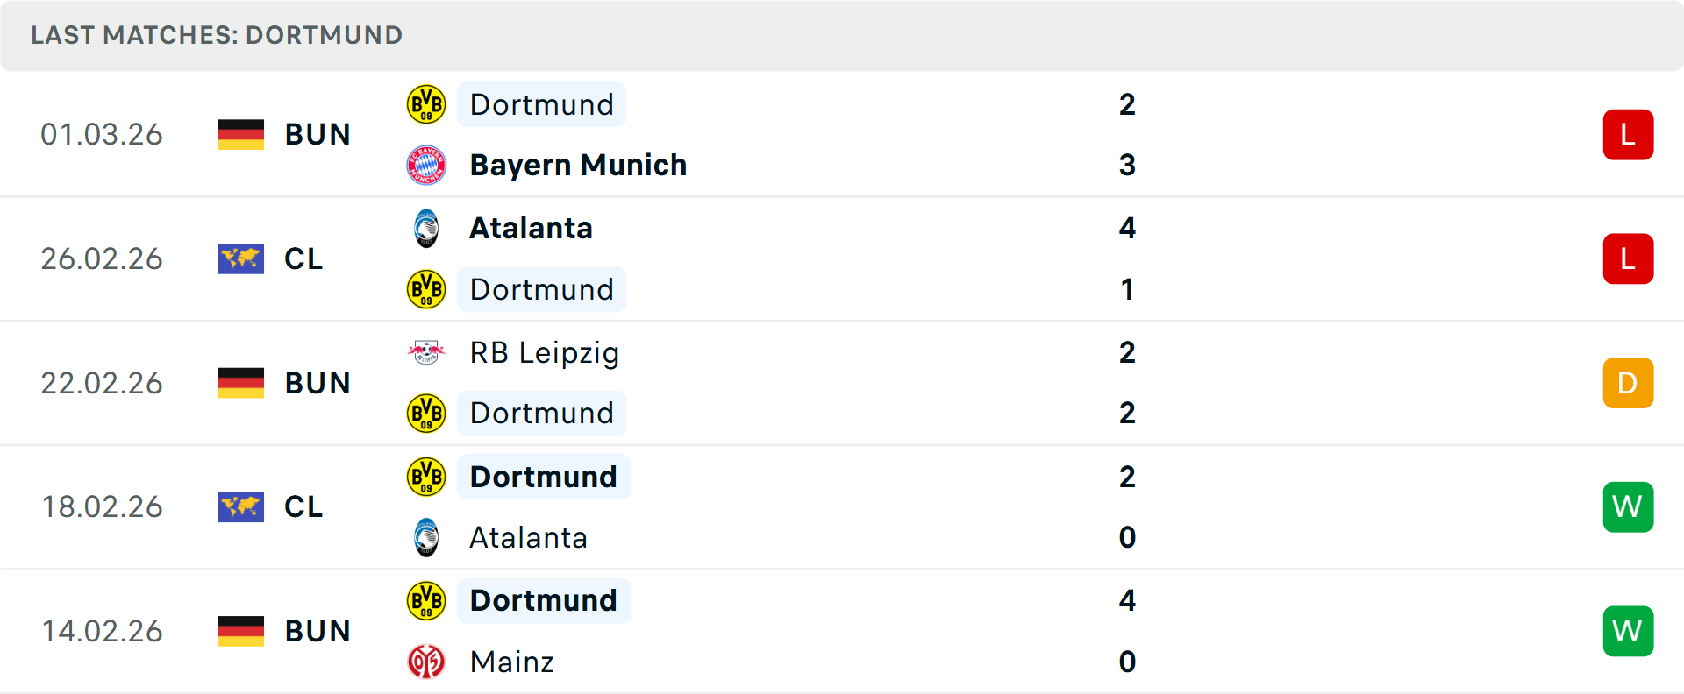The height and width of the screenshot is (694, 1684).
Task: Click the Atalanta logo in the 18.02.26 match
Action: [426, 537]
